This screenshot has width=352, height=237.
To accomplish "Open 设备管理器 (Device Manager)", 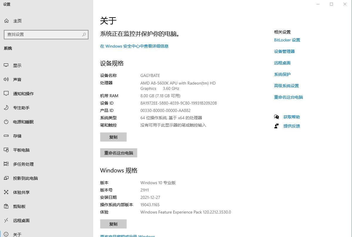I will coord(284,51).
